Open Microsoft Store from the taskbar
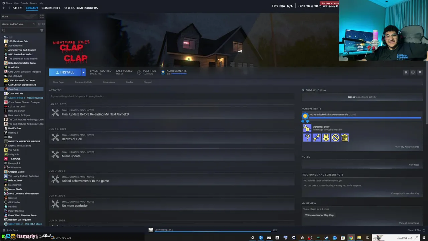428x241 pixels. point(343,238)
